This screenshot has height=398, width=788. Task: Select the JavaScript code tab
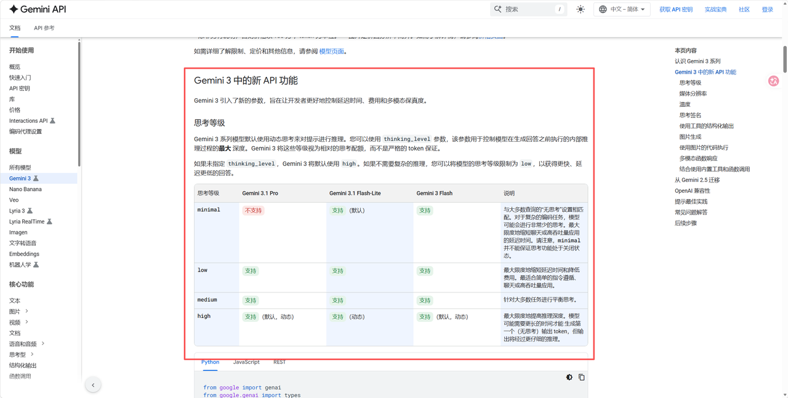pos(246,362)
